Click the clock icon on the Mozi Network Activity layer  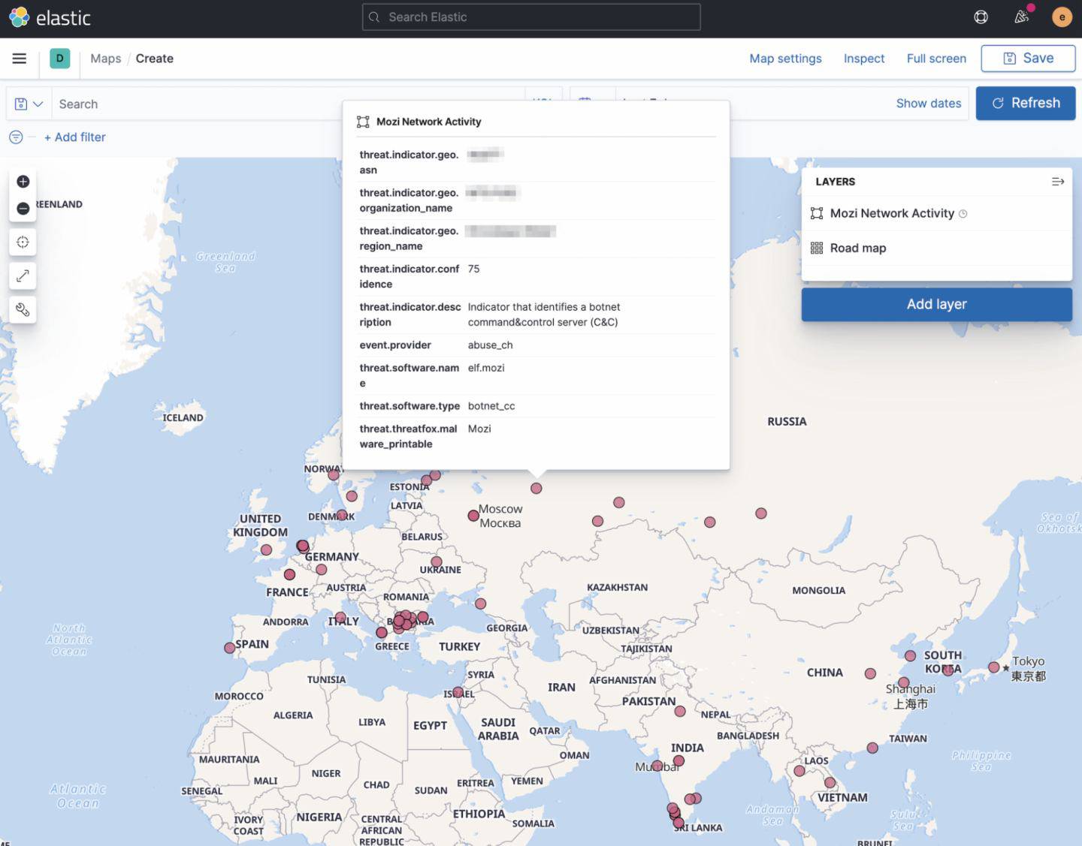(963, 213)
